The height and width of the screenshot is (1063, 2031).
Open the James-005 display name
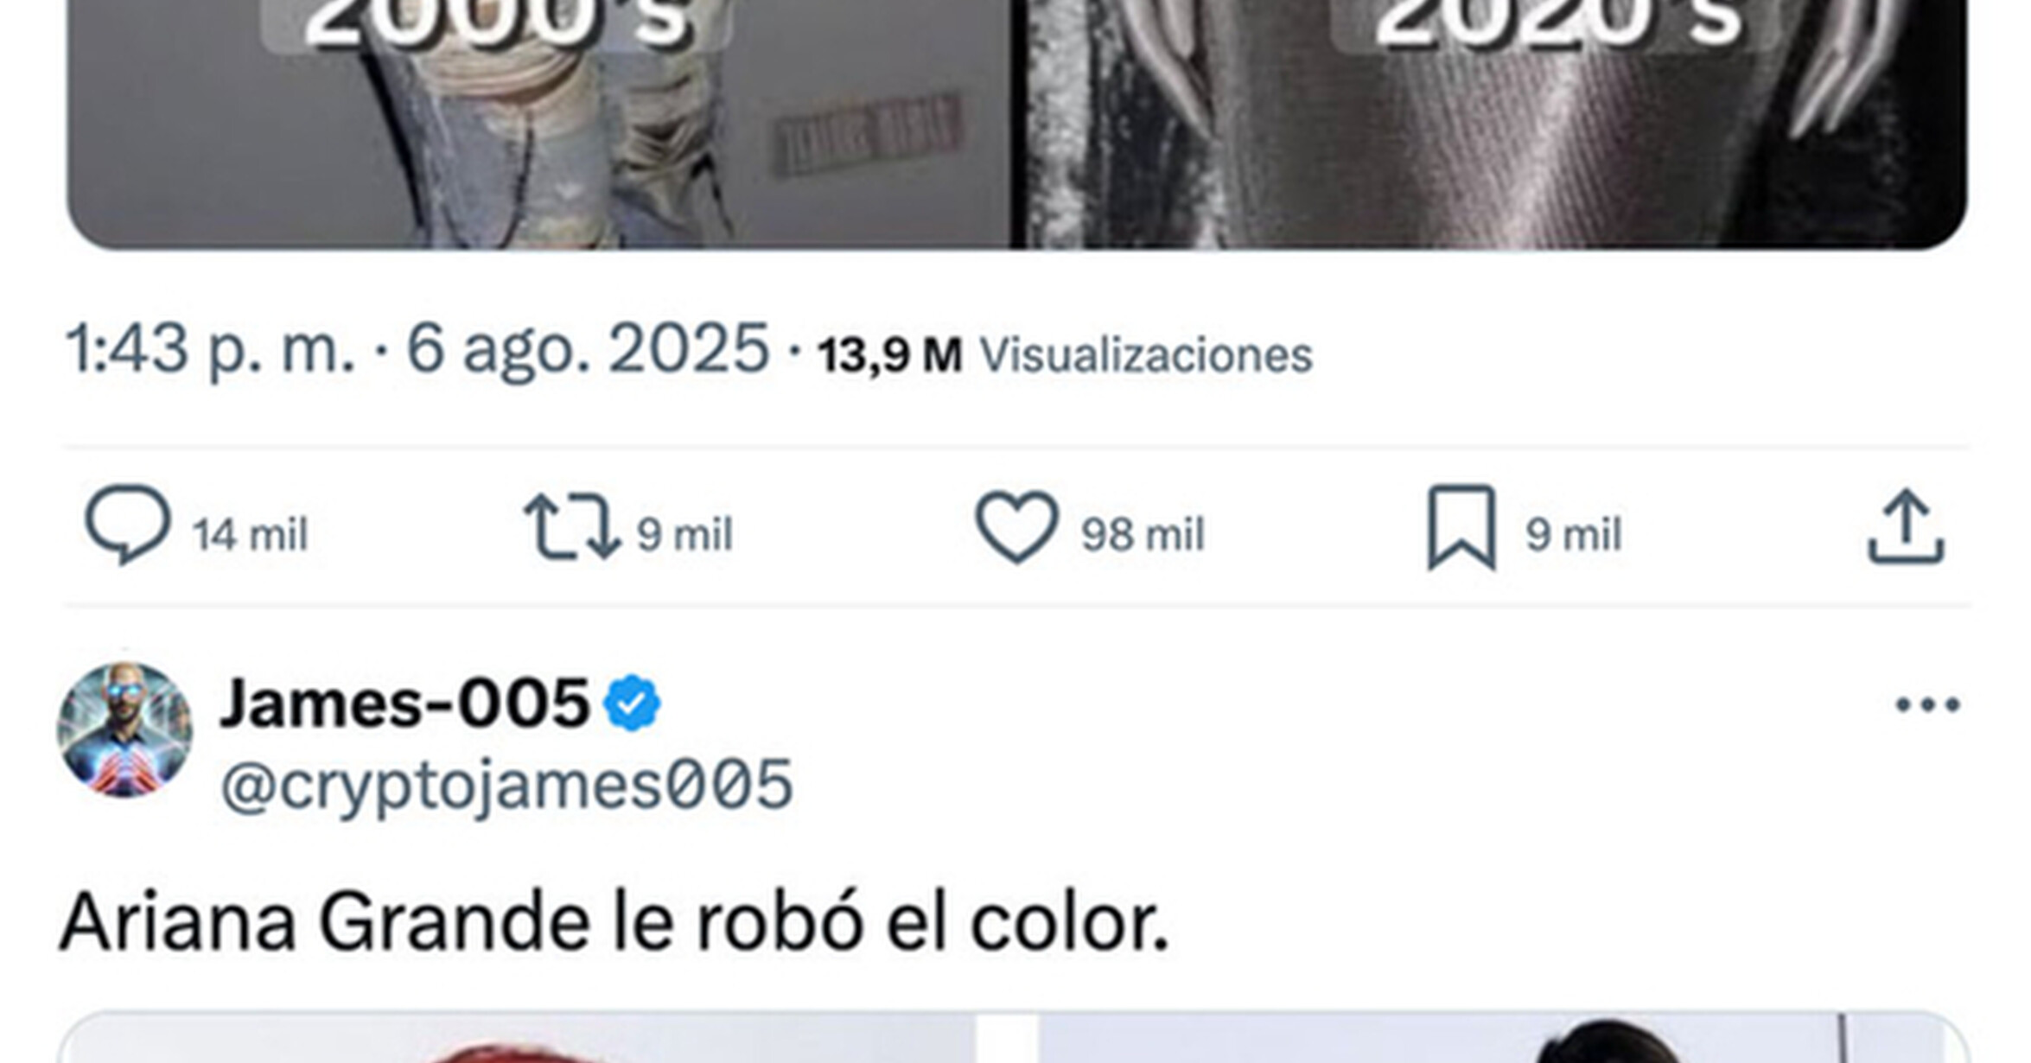tap(404, 703)
